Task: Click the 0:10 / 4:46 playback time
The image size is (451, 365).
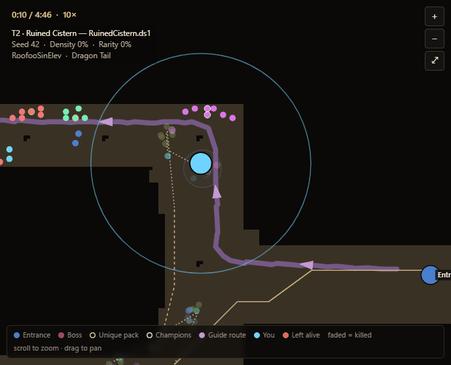Action: 31,15
